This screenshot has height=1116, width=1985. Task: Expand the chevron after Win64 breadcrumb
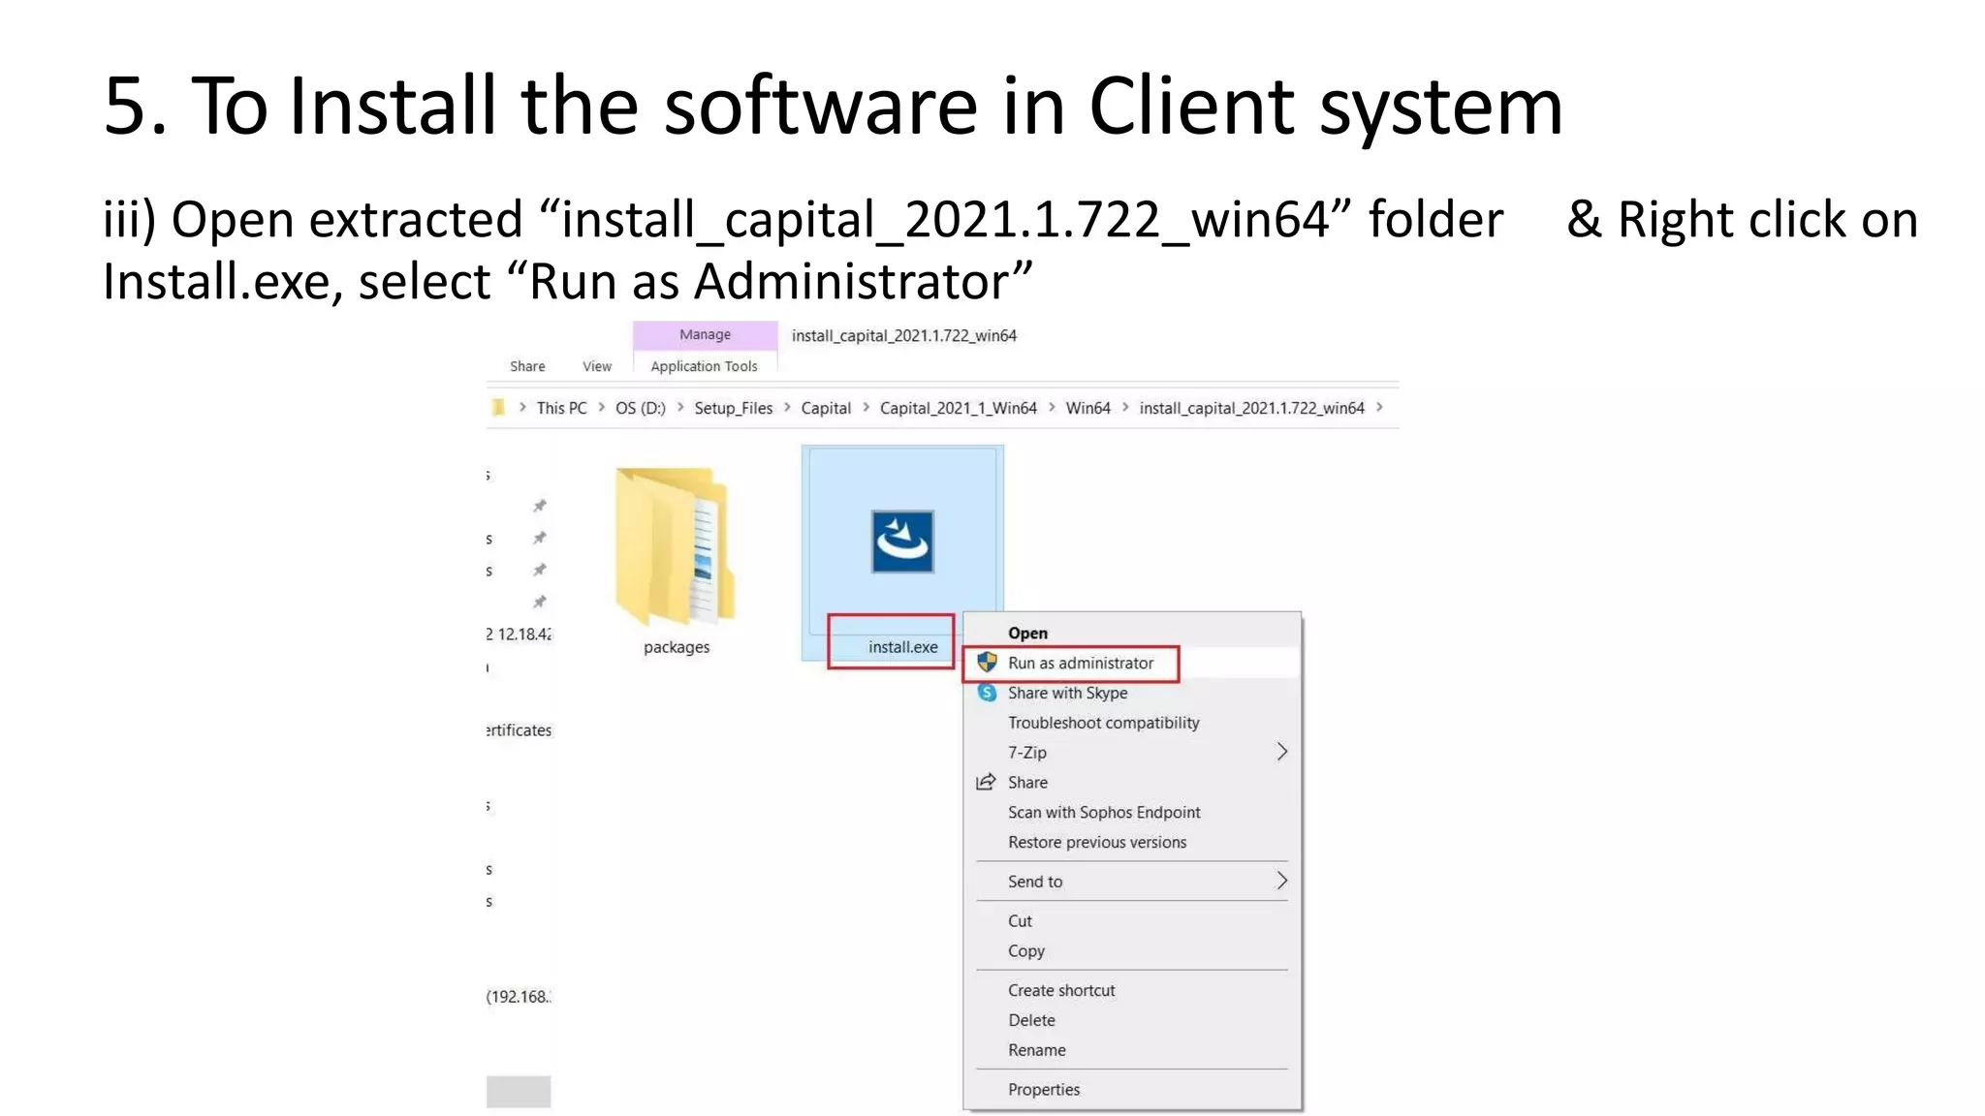tap(1124, 407)
